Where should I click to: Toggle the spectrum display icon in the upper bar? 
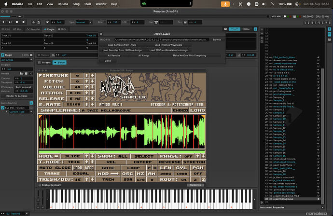(246, 29)
